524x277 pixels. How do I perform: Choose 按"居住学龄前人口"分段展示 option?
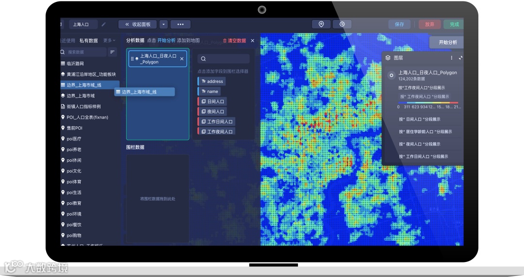tap(425, 132)
